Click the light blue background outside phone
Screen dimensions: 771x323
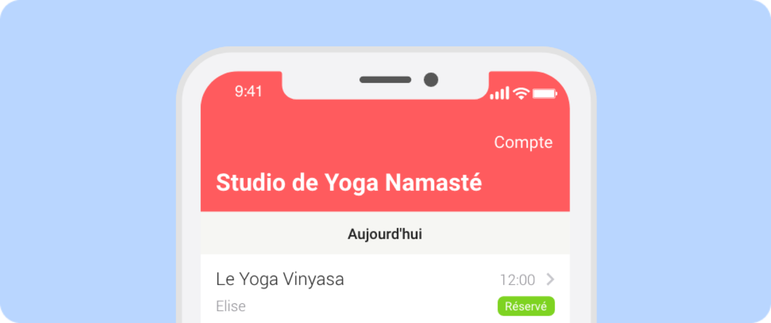86,161
